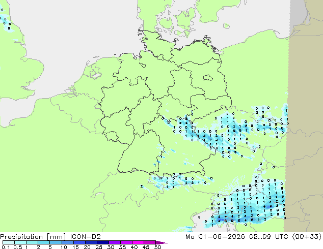Click the '[mm]' unit label
The width and height of the screenshot is (323, 249).
(x=56, y=237)
